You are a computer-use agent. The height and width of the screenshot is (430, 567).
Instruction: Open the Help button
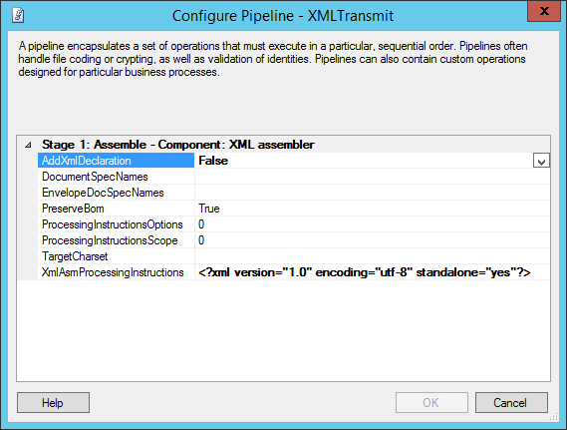(x=53, y=402)
